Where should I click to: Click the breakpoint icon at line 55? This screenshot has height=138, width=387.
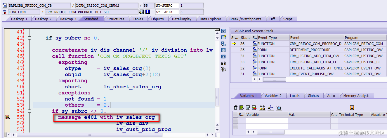(x=7, y=117)
